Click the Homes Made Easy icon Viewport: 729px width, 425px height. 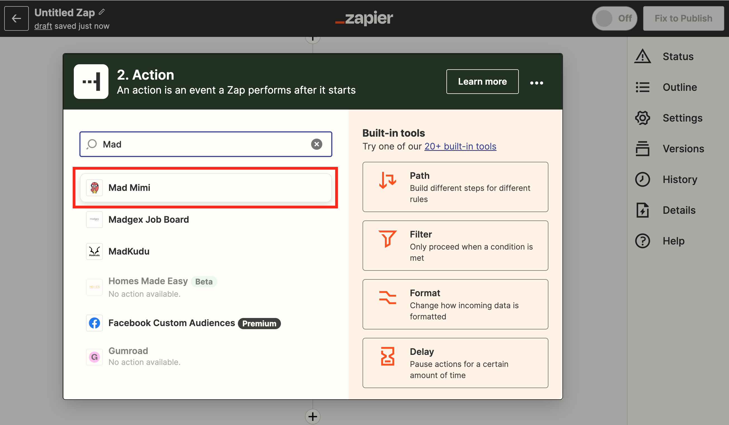(94, 287)
